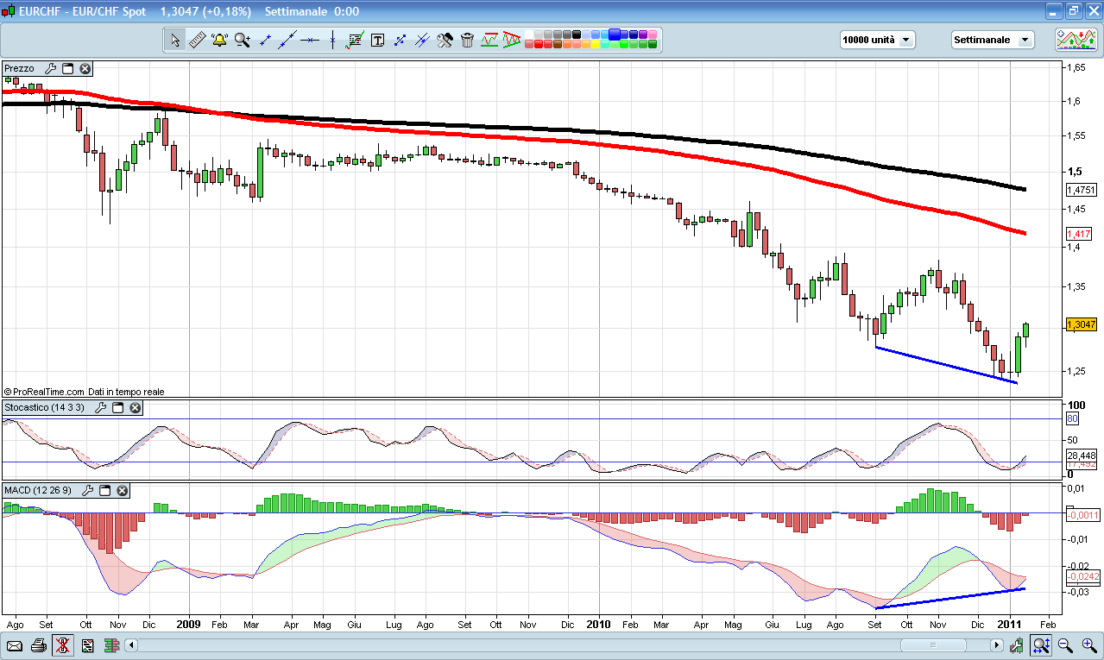
Task: Toggle the crossed-out chain link button
Action: pyautogui.click(x=62, y=645)
